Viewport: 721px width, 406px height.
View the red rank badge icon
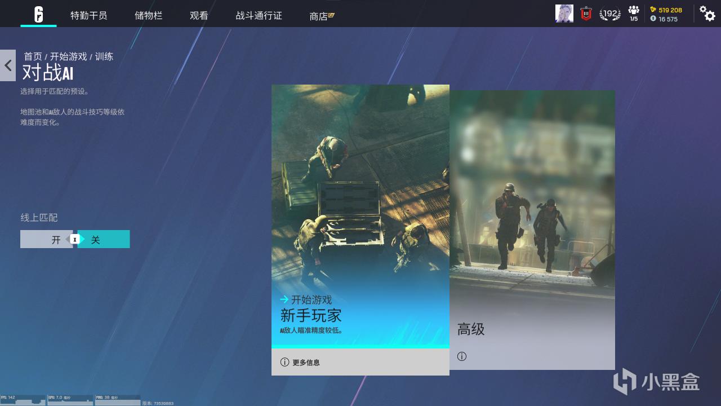pyautogui.click(x=586, y=14)
